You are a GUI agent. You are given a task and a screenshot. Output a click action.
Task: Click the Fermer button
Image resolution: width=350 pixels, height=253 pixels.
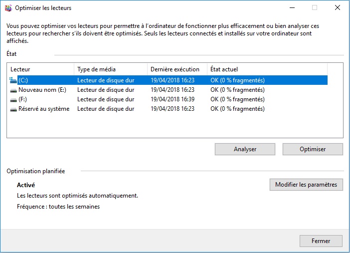click(x=321, y=241)
